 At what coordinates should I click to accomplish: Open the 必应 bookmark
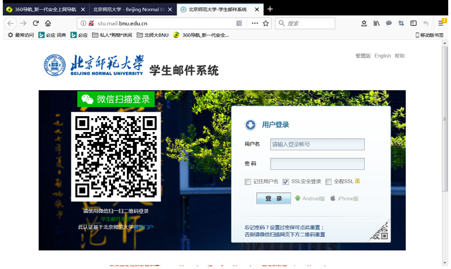coord(79,35)
